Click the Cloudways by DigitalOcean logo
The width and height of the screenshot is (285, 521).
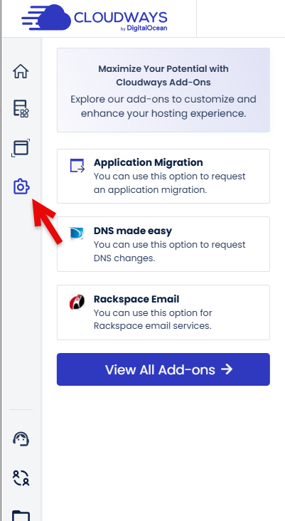coord(95,19)
